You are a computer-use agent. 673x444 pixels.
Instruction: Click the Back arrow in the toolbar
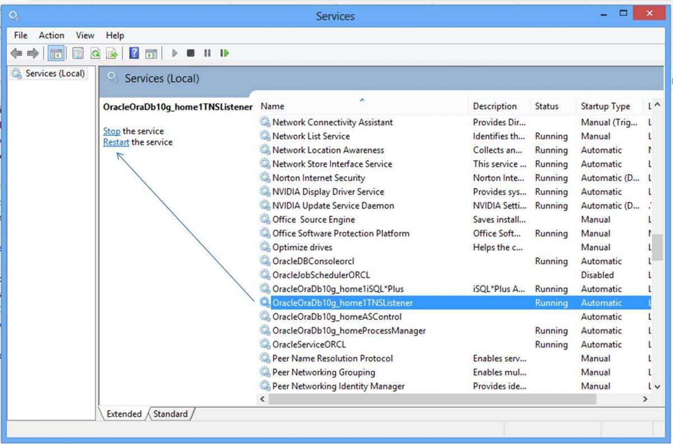(x=16, y=53)
